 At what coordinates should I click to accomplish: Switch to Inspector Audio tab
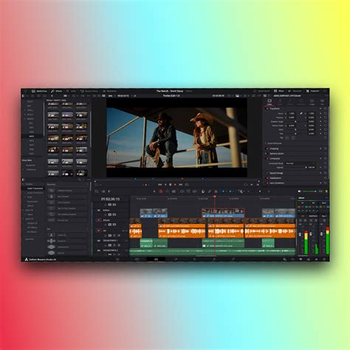280,102
